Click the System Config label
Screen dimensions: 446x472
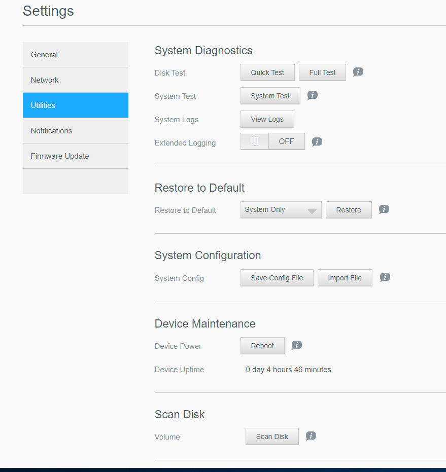coord(179,278)
